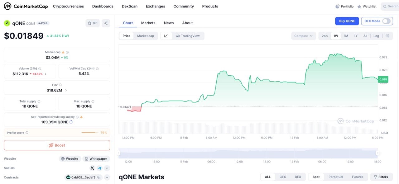Select All time range
Viewport: 399px width, 184px height.
[365, 36]
